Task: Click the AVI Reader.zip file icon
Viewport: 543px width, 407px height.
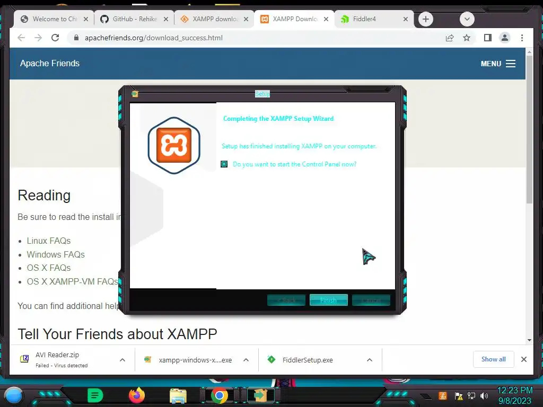Action: point(24,359)
